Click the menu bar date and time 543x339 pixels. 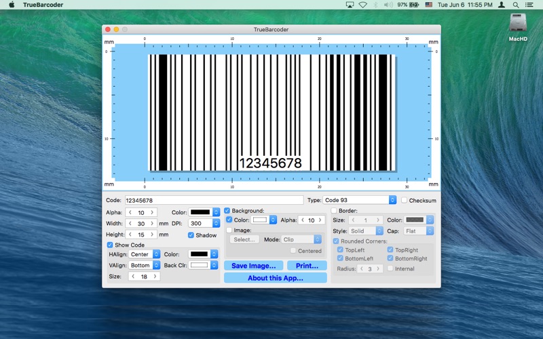[465, 5]
